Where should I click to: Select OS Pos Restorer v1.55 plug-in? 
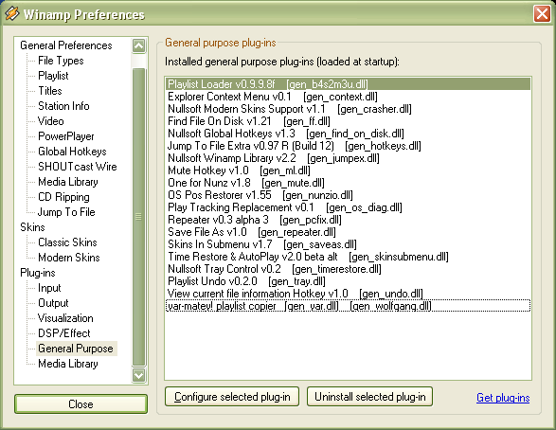349,195
